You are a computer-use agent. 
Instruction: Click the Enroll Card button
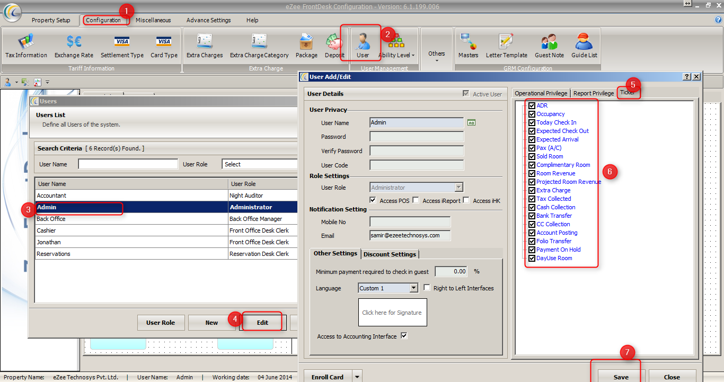coord(328,377)
